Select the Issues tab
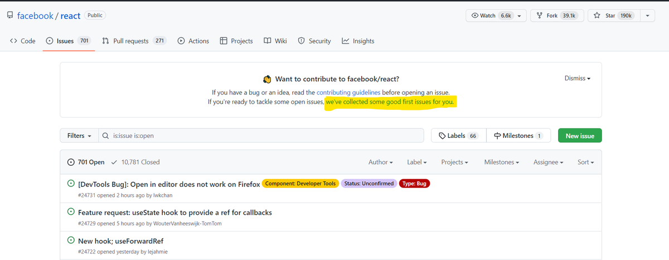The height and width of the screenshot is (260, 669). [69, 41]
